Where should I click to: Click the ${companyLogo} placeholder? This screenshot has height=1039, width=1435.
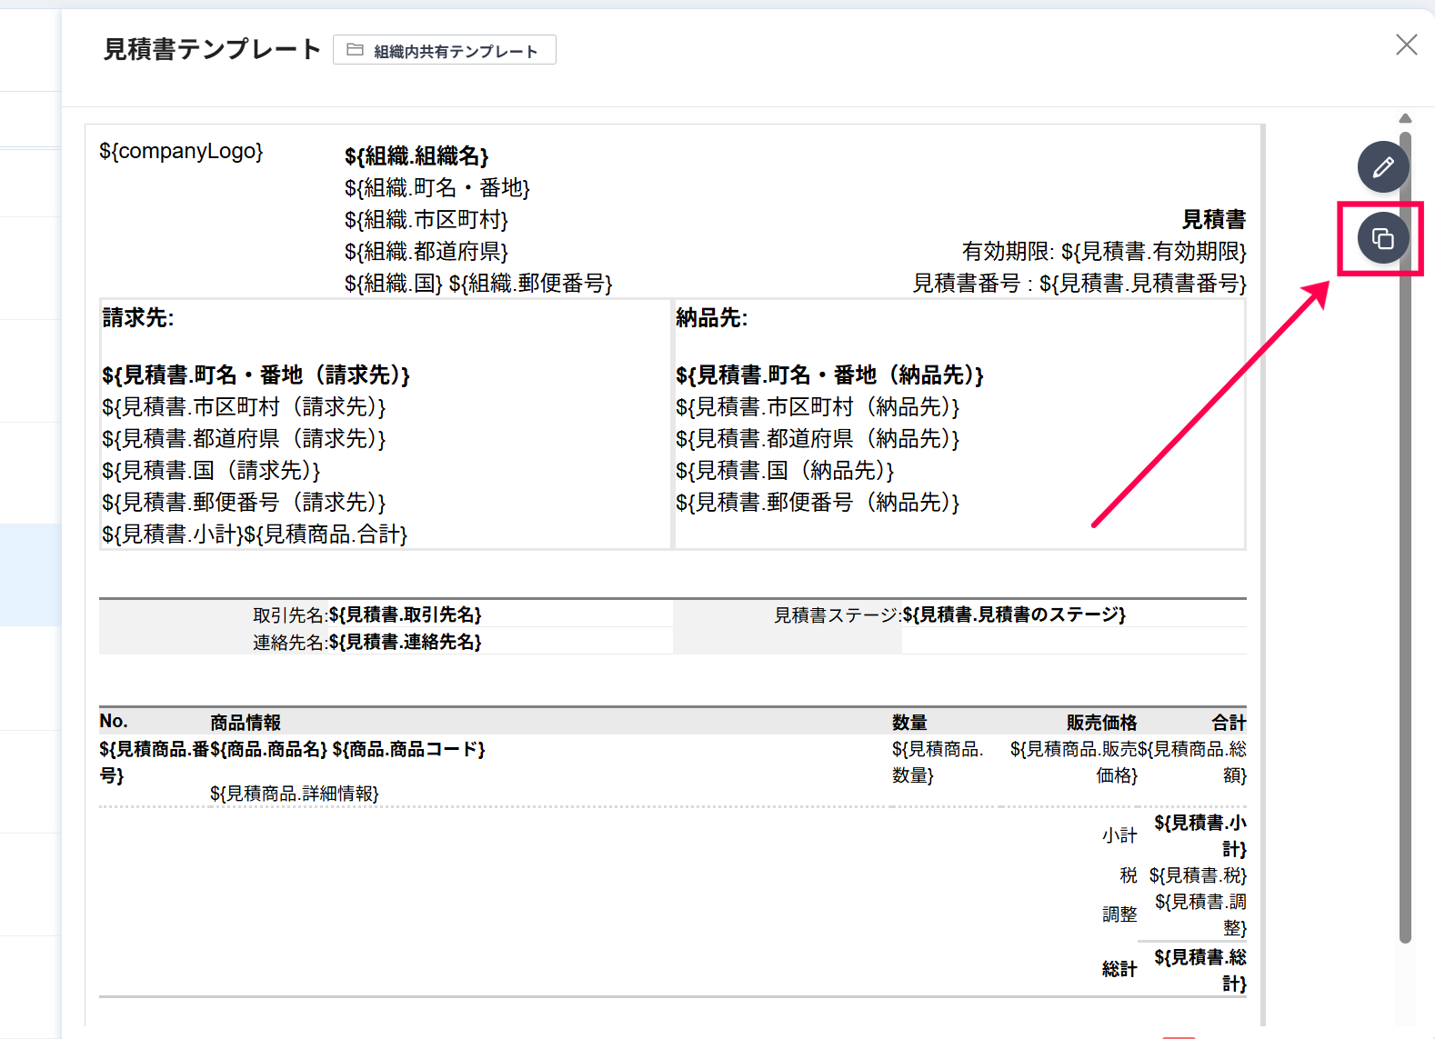coord(181,151)
